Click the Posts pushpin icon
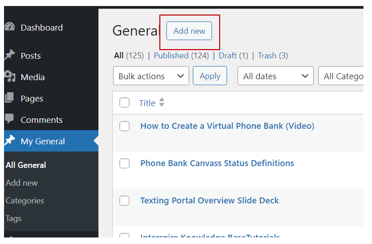 10,55
